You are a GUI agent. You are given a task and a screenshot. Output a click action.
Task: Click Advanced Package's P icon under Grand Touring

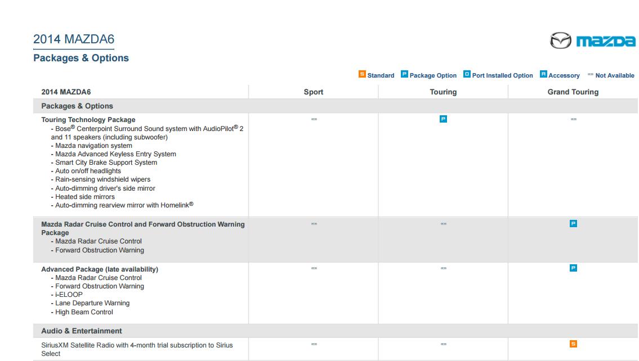573,268
